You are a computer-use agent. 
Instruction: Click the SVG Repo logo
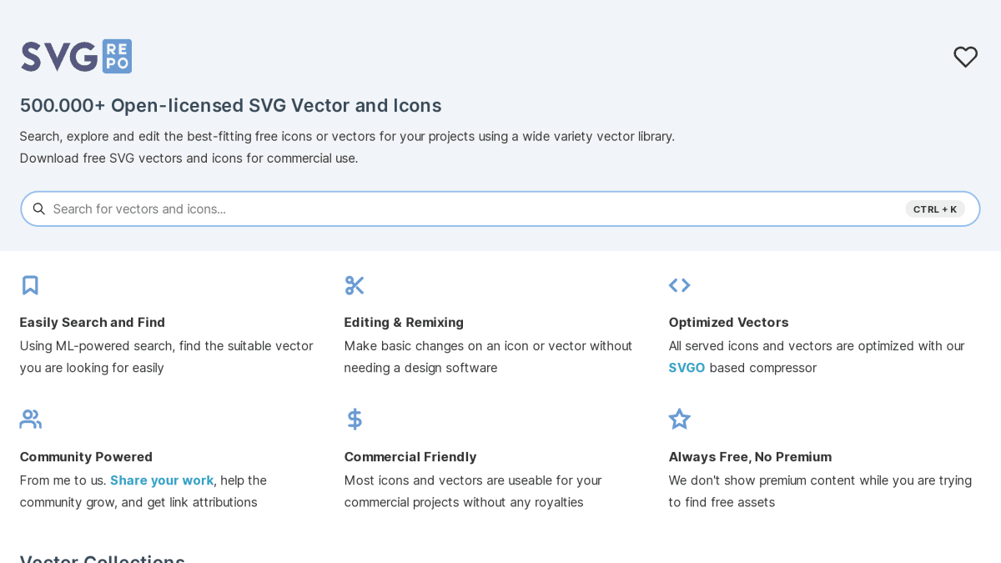coord(76,56)
